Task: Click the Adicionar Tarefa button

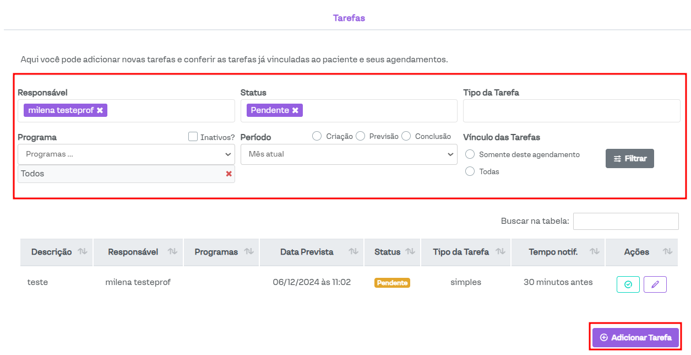Action: tap(635, 337)
